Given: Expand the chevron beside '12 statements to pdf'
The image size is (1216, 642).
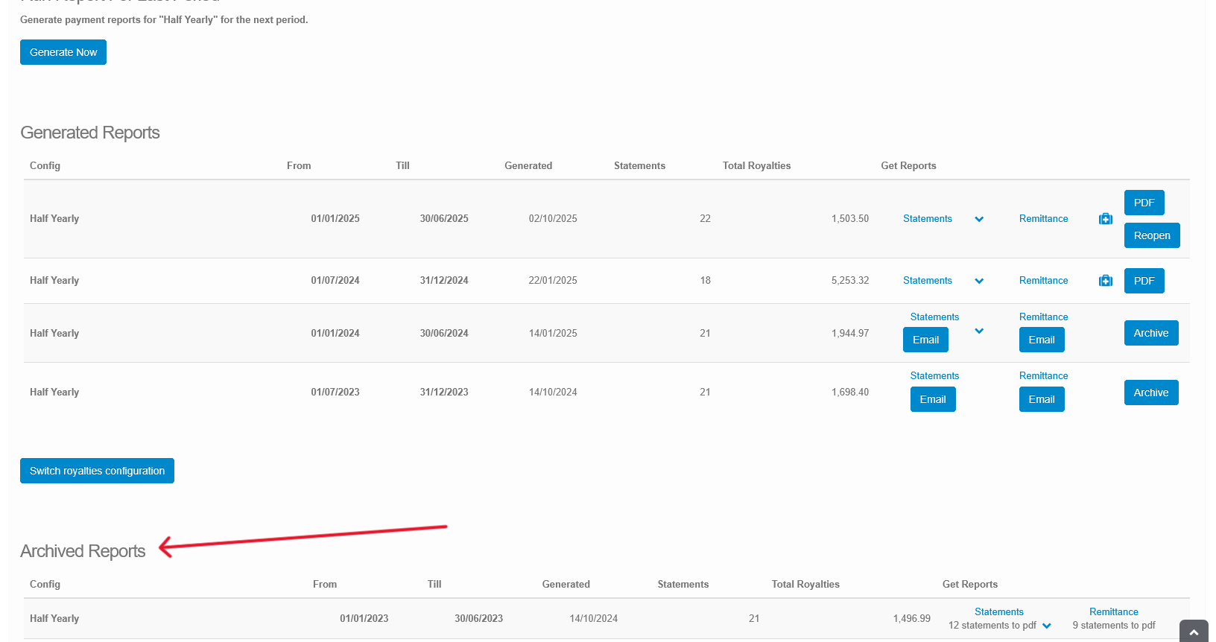Looking at the screenshot, I should [x=1047, y=626].
